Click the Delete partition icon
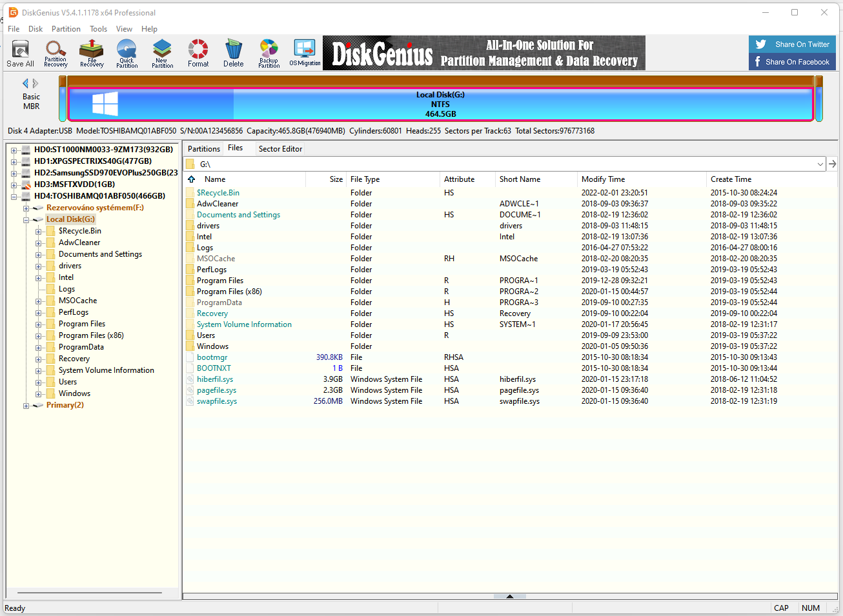The width and height of the screenshot is (843, 616). (x=234, y=53)
